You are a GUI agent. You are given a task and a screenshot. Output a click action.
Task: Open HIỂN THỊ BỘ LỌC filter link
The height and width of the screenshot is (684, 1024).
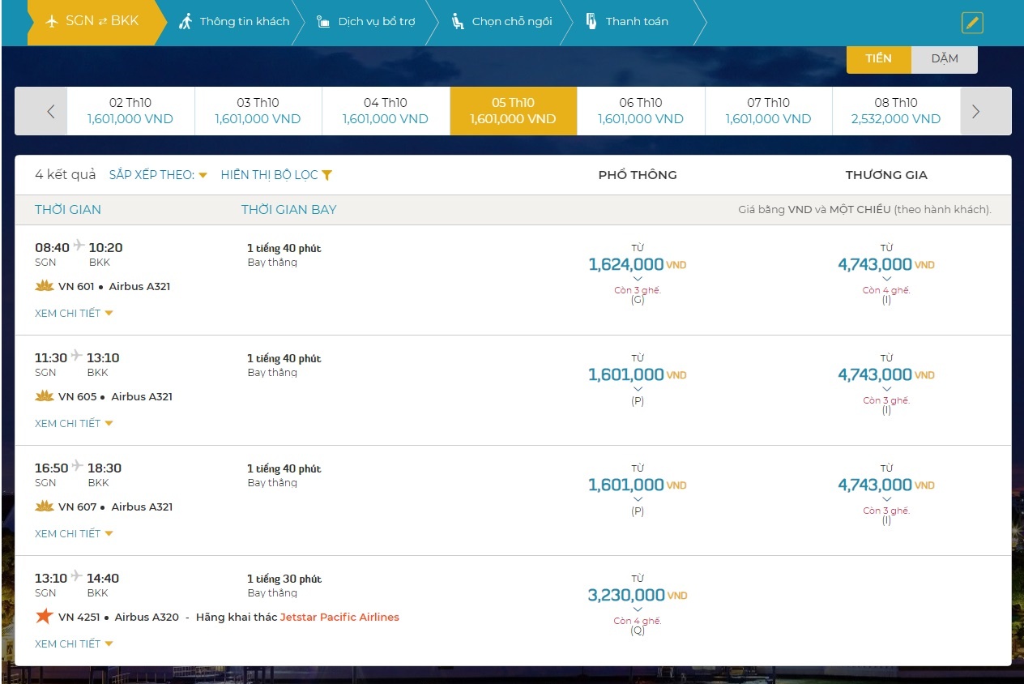click(x=270, y=175)
